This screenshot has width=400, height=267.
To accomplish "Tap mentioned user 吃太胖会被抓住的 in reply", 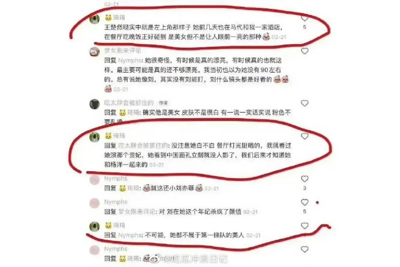I will coord(143,145).
